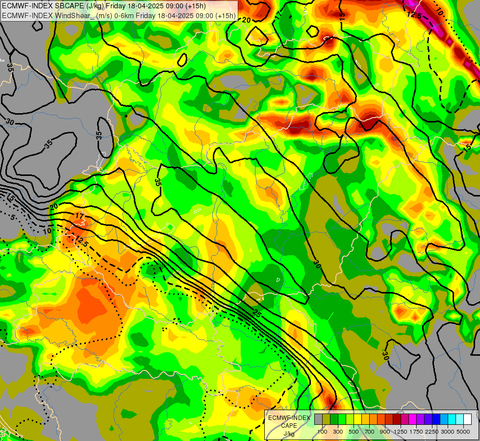Select the olive swatch in the CAPE legend
The width and height of the screenshot is (480, 441).
[326, 419]
